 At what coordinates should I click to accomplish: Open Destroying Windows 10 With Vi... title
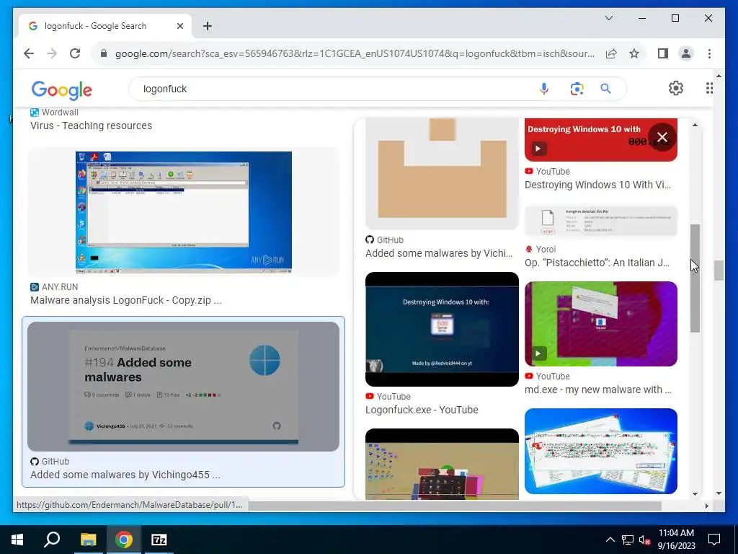click(x=597, y=185)
